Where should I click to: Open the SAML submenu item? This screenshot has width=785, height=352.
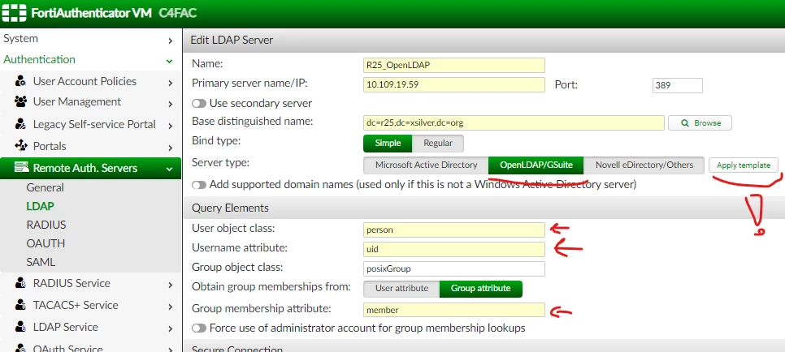(41, 262)
